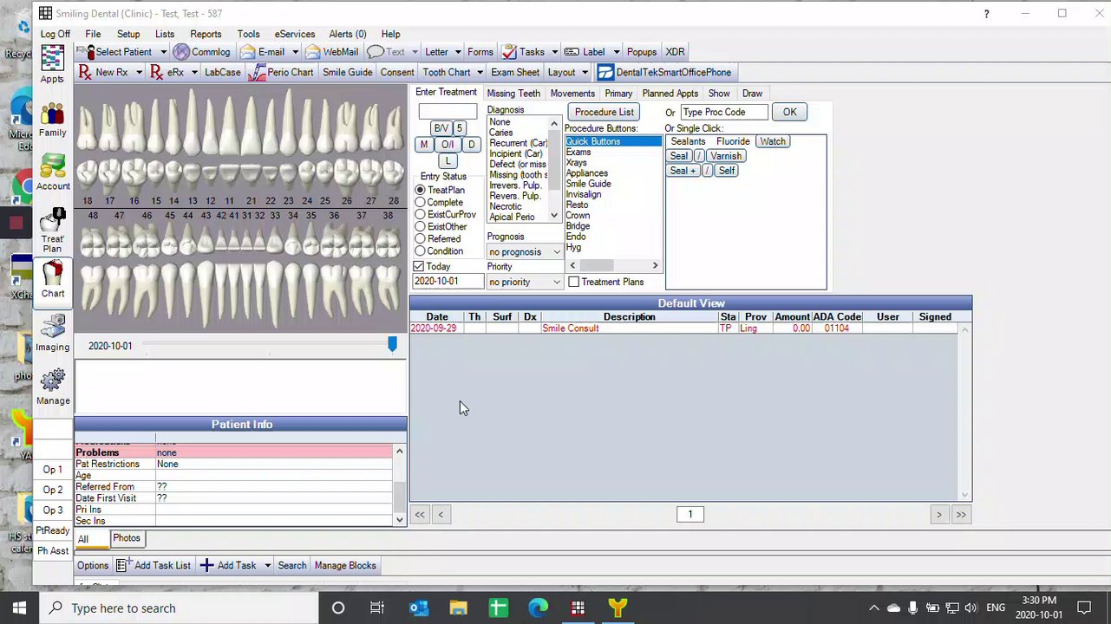Switch to the Missing Teeth tab
This screenshot has height=624, width=1111.
pos(513,94)
